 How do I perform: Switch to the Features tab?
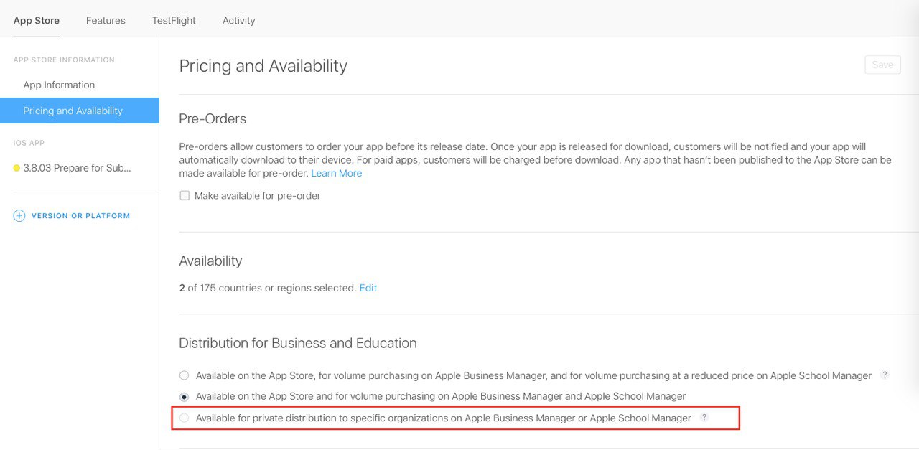point(106,20)
